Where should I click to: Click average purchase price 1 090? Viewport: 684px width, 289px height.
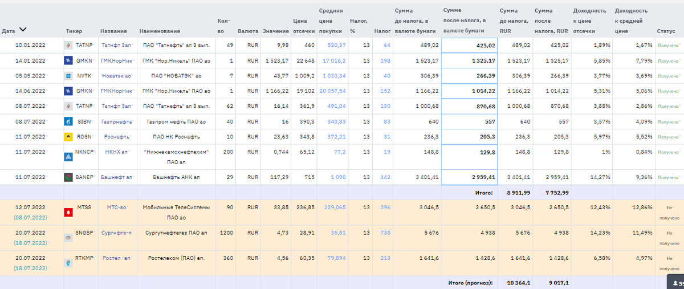[x=339, y=177]
